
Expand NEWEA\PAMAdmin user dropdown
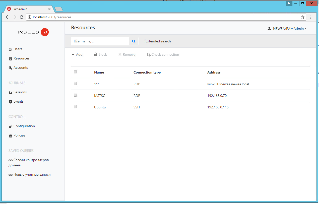click(x=287, y=29)
